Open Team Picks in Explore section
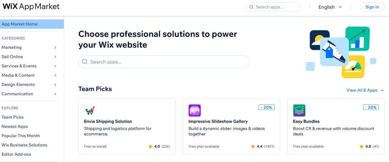Image resolution: width=389 pixels, height=162 pixels. (x=13, y=117)
